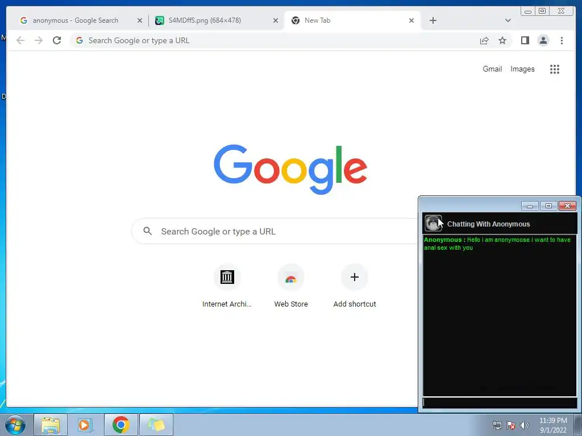This screenshot has height=436, width=582.
Task: Maximize the Chatting With Anonymous window
Action: [x=548, y=206]
